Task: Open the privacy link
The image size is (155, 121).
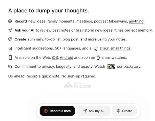Action: tap(48, 67)
